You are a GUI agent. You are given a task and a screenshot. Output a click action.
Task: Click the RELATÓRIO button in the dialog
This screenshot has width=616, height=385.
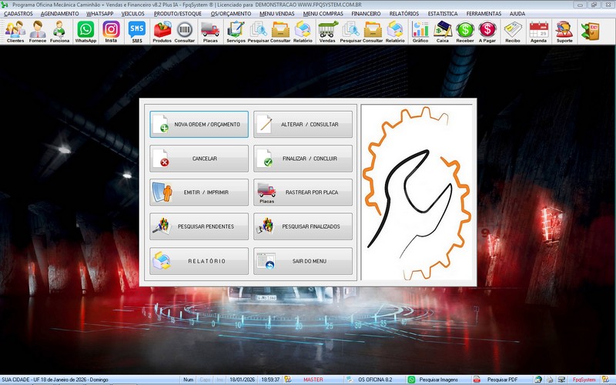pos(199,261)
